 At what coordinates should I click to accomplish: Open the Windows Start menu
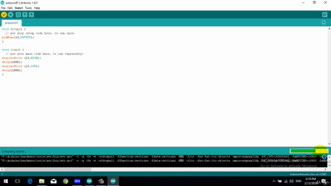pos(6,181)
